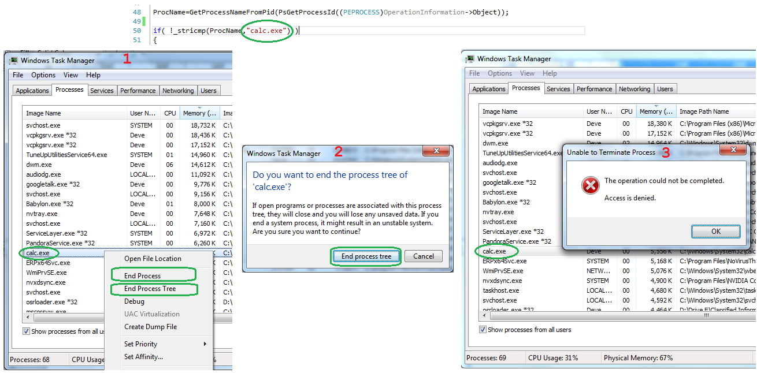
Task: Click Cancel in the end process tree dialog
Action: [x=423, y=256]
